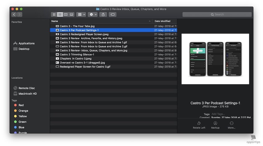
Task: Select the Red tag in sidebar
Action: [21, 105]
